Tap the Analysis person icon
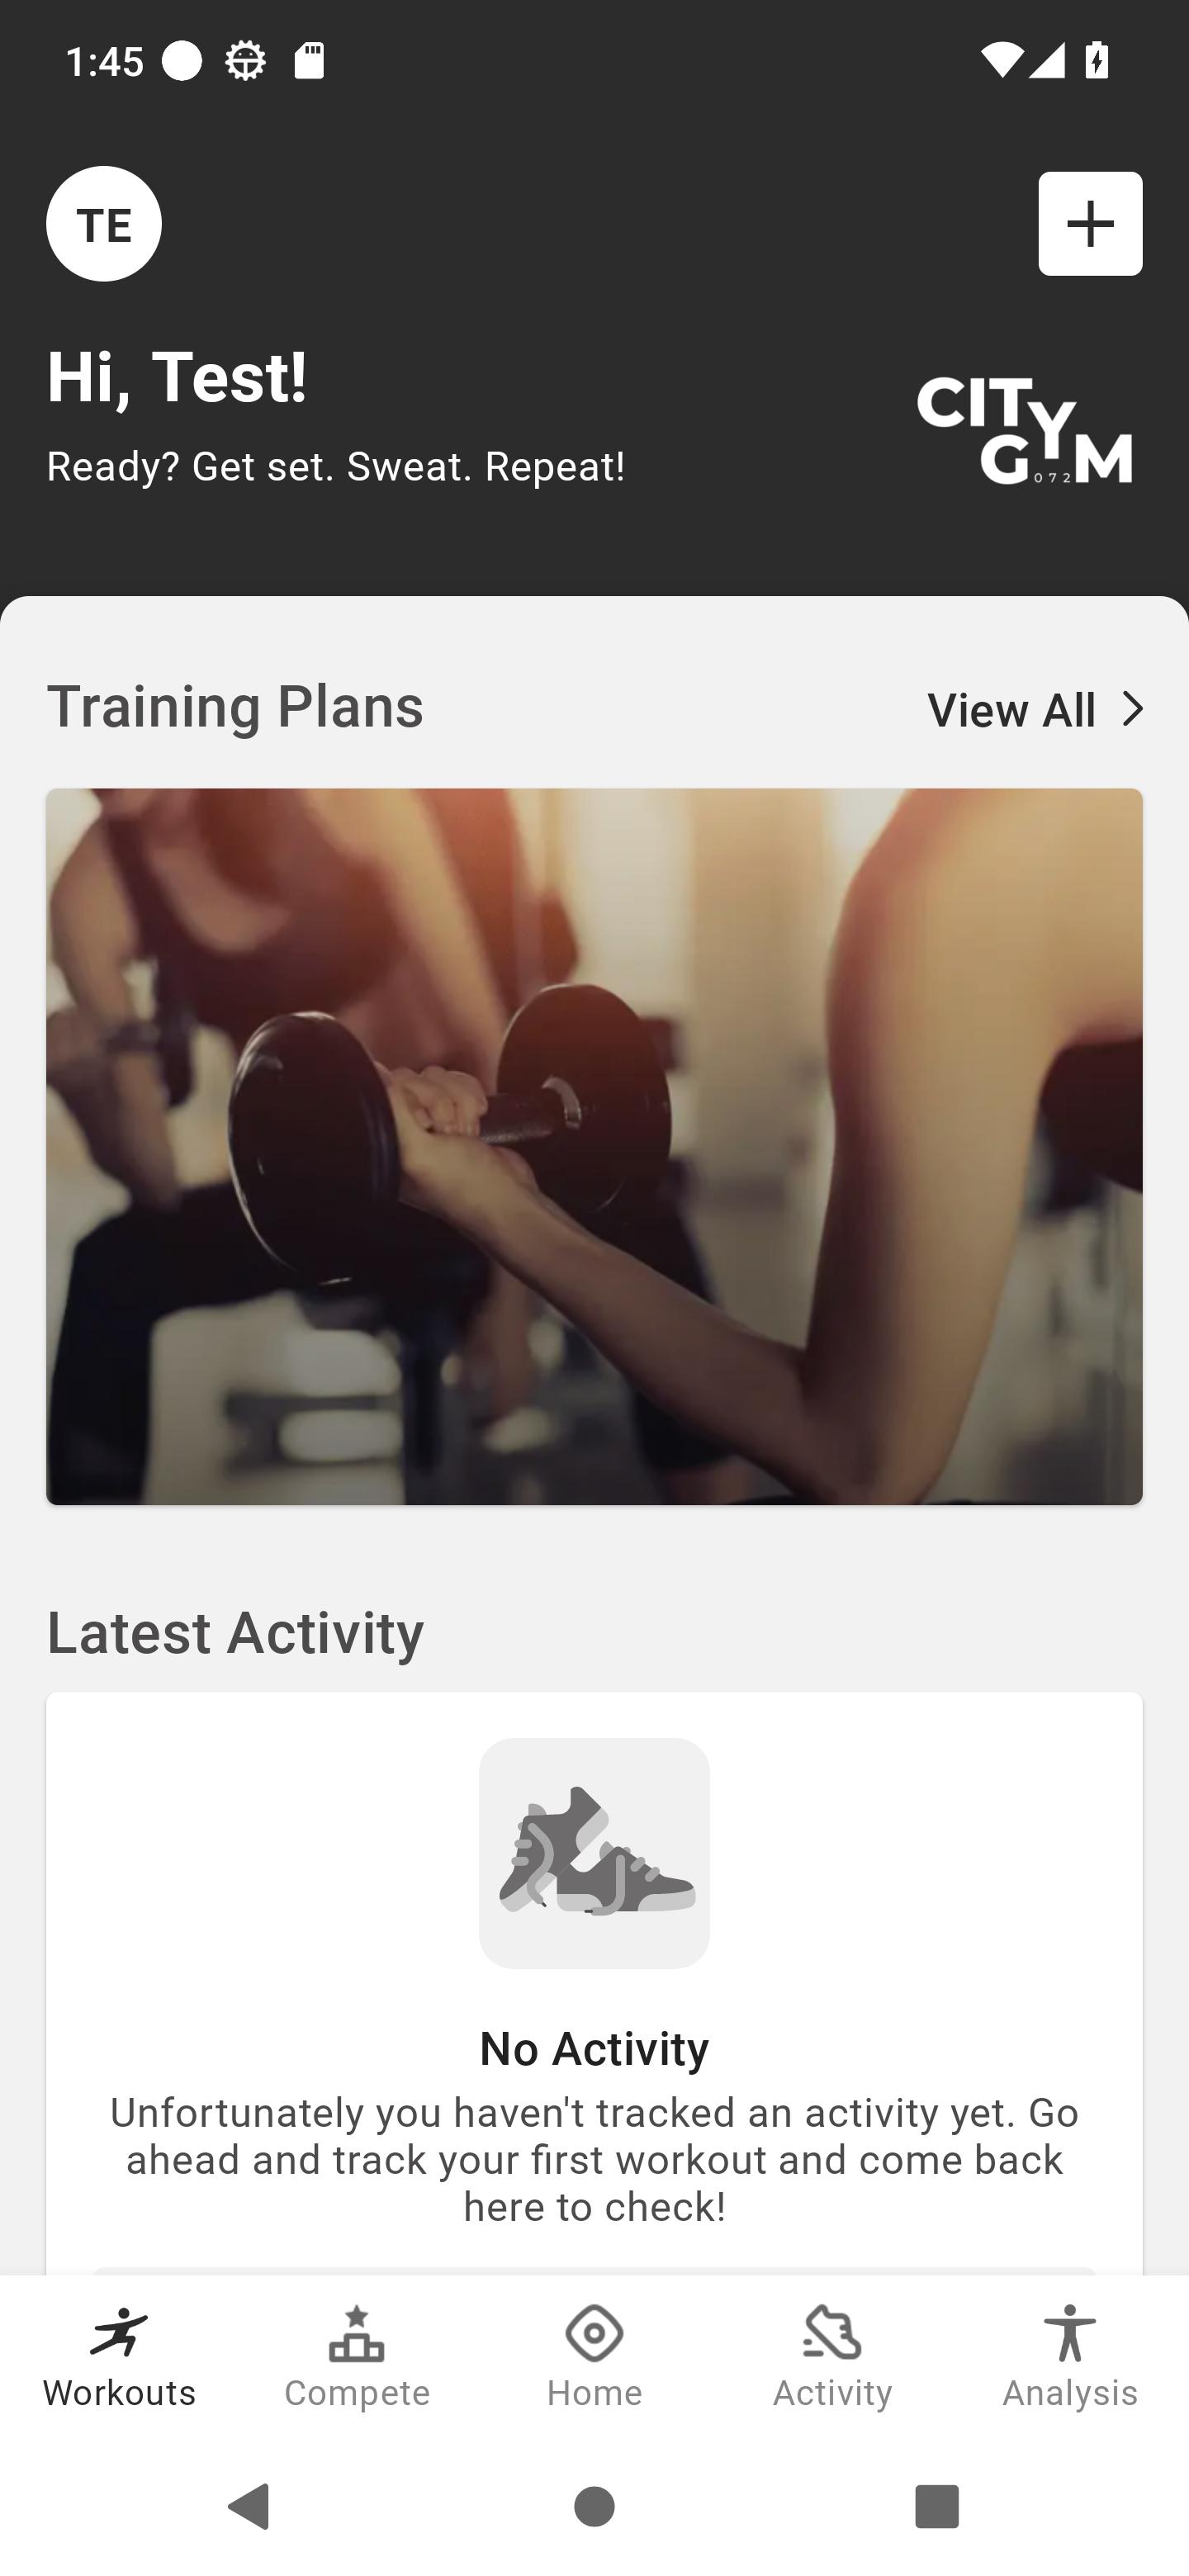Viewport: 1189px width, 2576px height. 1070,2333
